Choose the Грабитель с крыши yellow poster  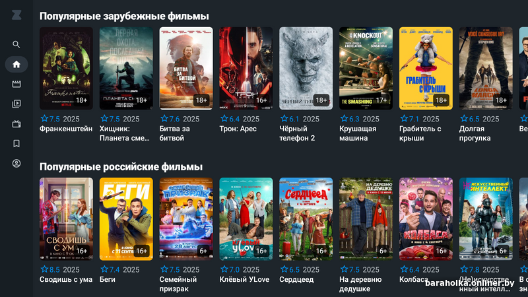[426, 69]
